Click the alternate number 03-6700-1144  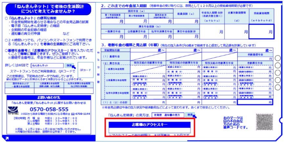pyautogui.click(x=80, y=114)
